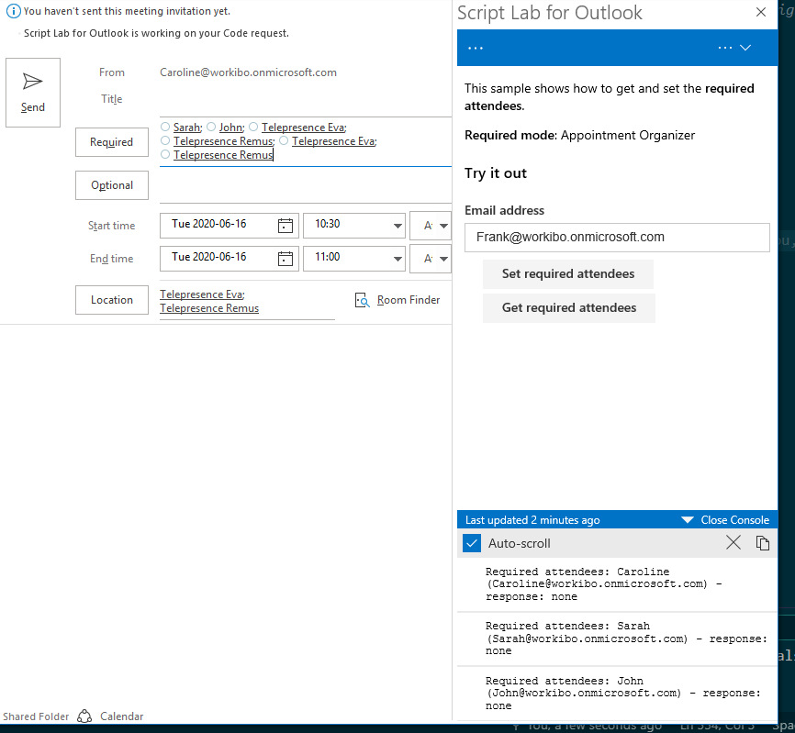Enable the Auto-scroll checkbox
Viewport: 795px width, 733px height.
tap(471, 542)
